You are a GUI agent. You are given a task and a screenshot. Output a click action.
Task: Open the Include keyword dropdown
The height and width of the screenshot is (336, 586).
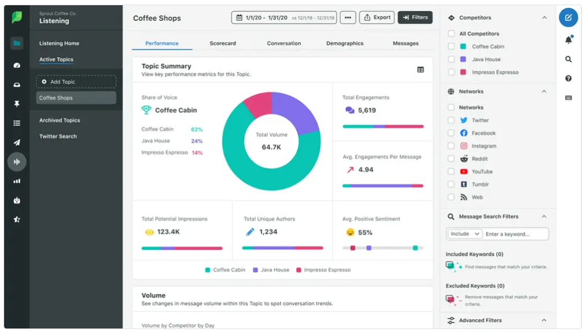coord(465,234)
